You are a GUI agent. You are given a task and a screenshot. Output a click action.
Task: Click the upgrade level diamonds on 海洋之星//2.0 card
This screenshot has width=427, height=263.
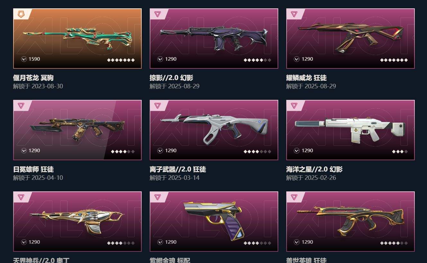point(400,152)
